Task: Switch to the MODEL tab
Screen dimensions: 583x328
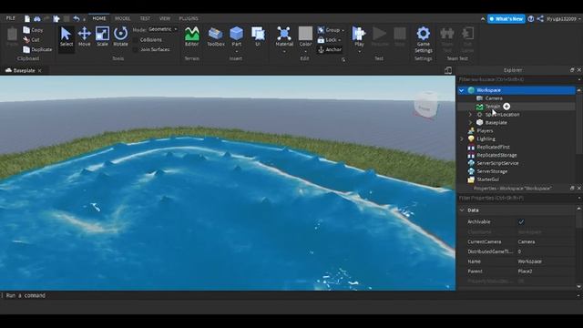Action: [122, 18]
